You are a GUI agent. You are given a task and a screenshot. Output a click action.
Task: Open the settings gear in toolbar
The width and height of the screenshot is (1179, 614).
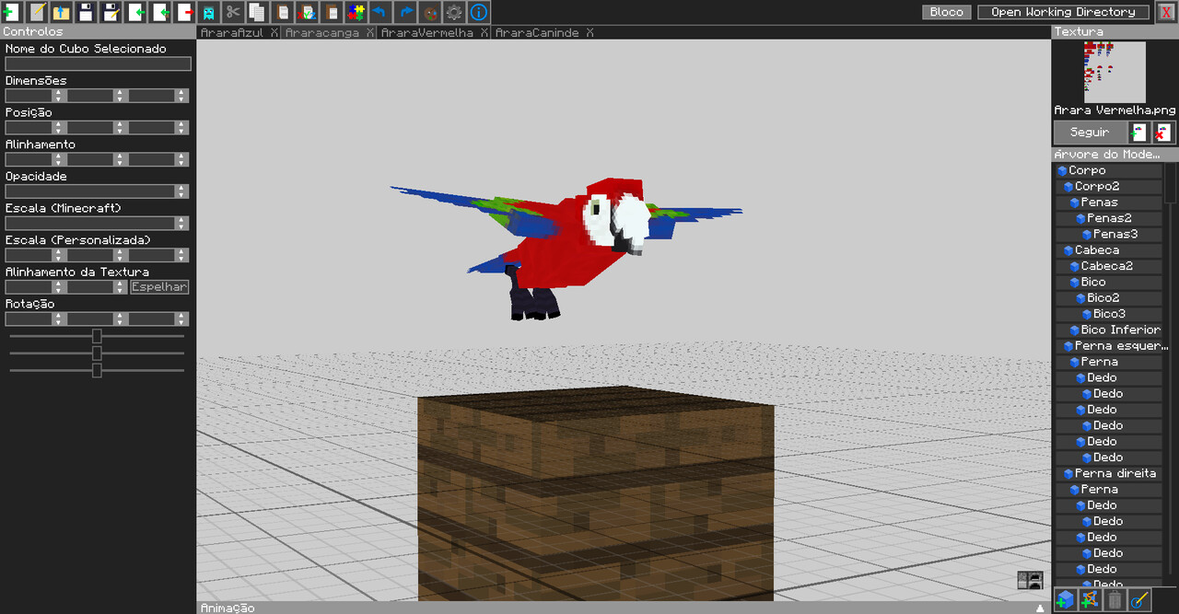454,12
